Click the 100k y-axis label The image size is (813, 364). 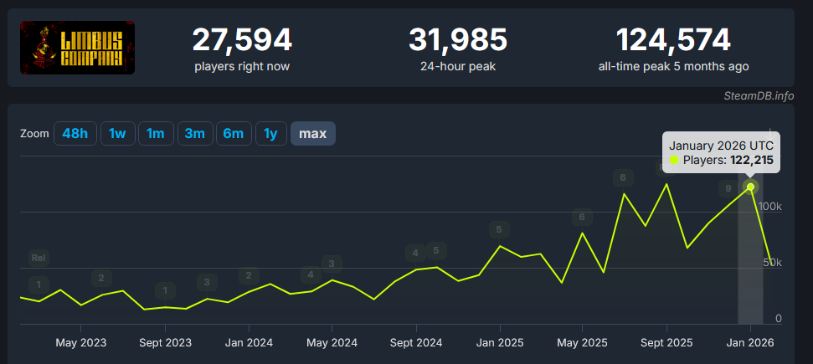click(770, 206)
